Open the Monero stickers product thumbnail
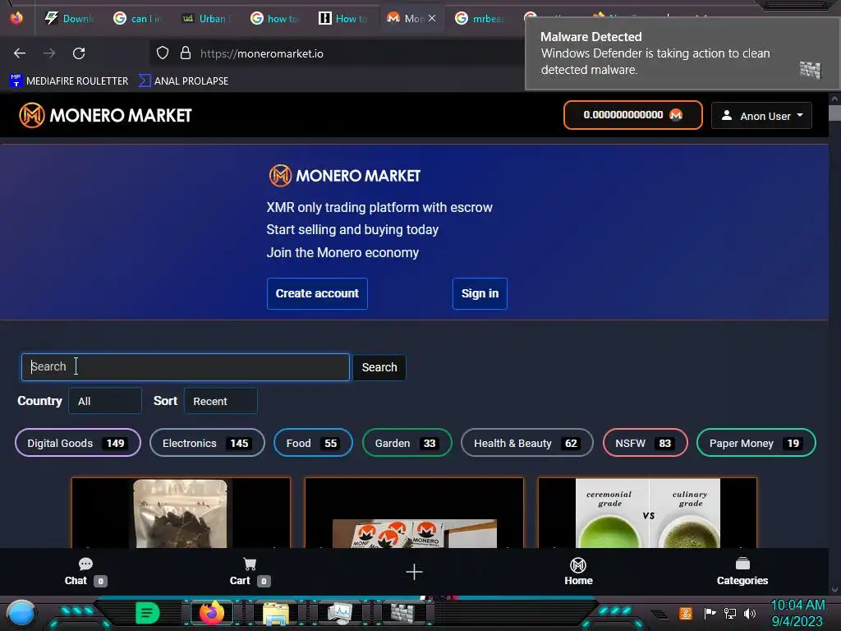The height and width of the screenshot is (631, 841). pos(414,513)
